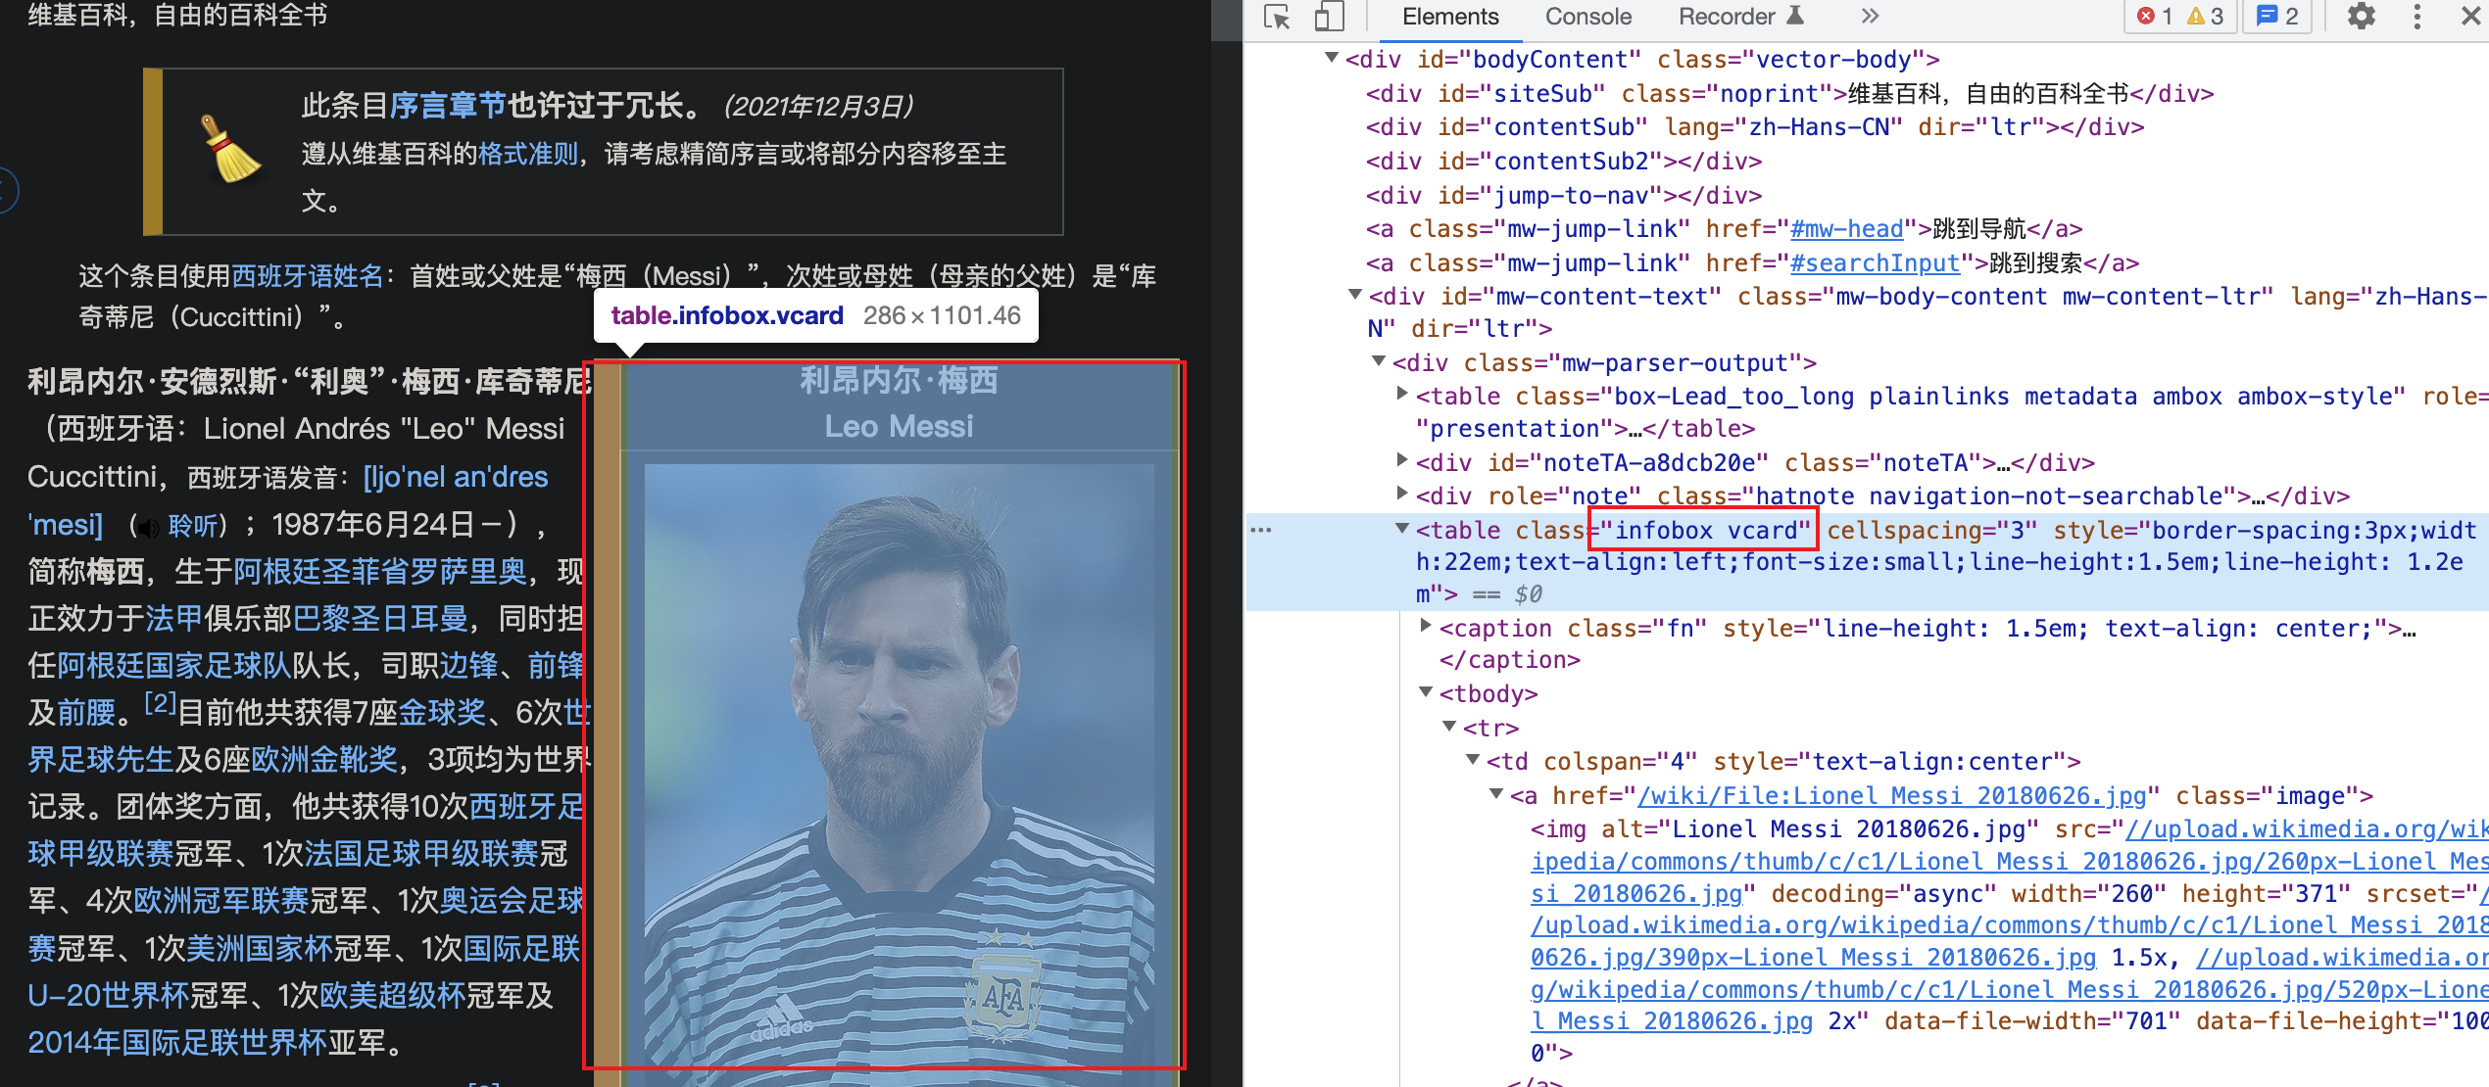This screenshot has height=1087, width=2489.
Task: Switch to the Console tab
Action: 1588,17
